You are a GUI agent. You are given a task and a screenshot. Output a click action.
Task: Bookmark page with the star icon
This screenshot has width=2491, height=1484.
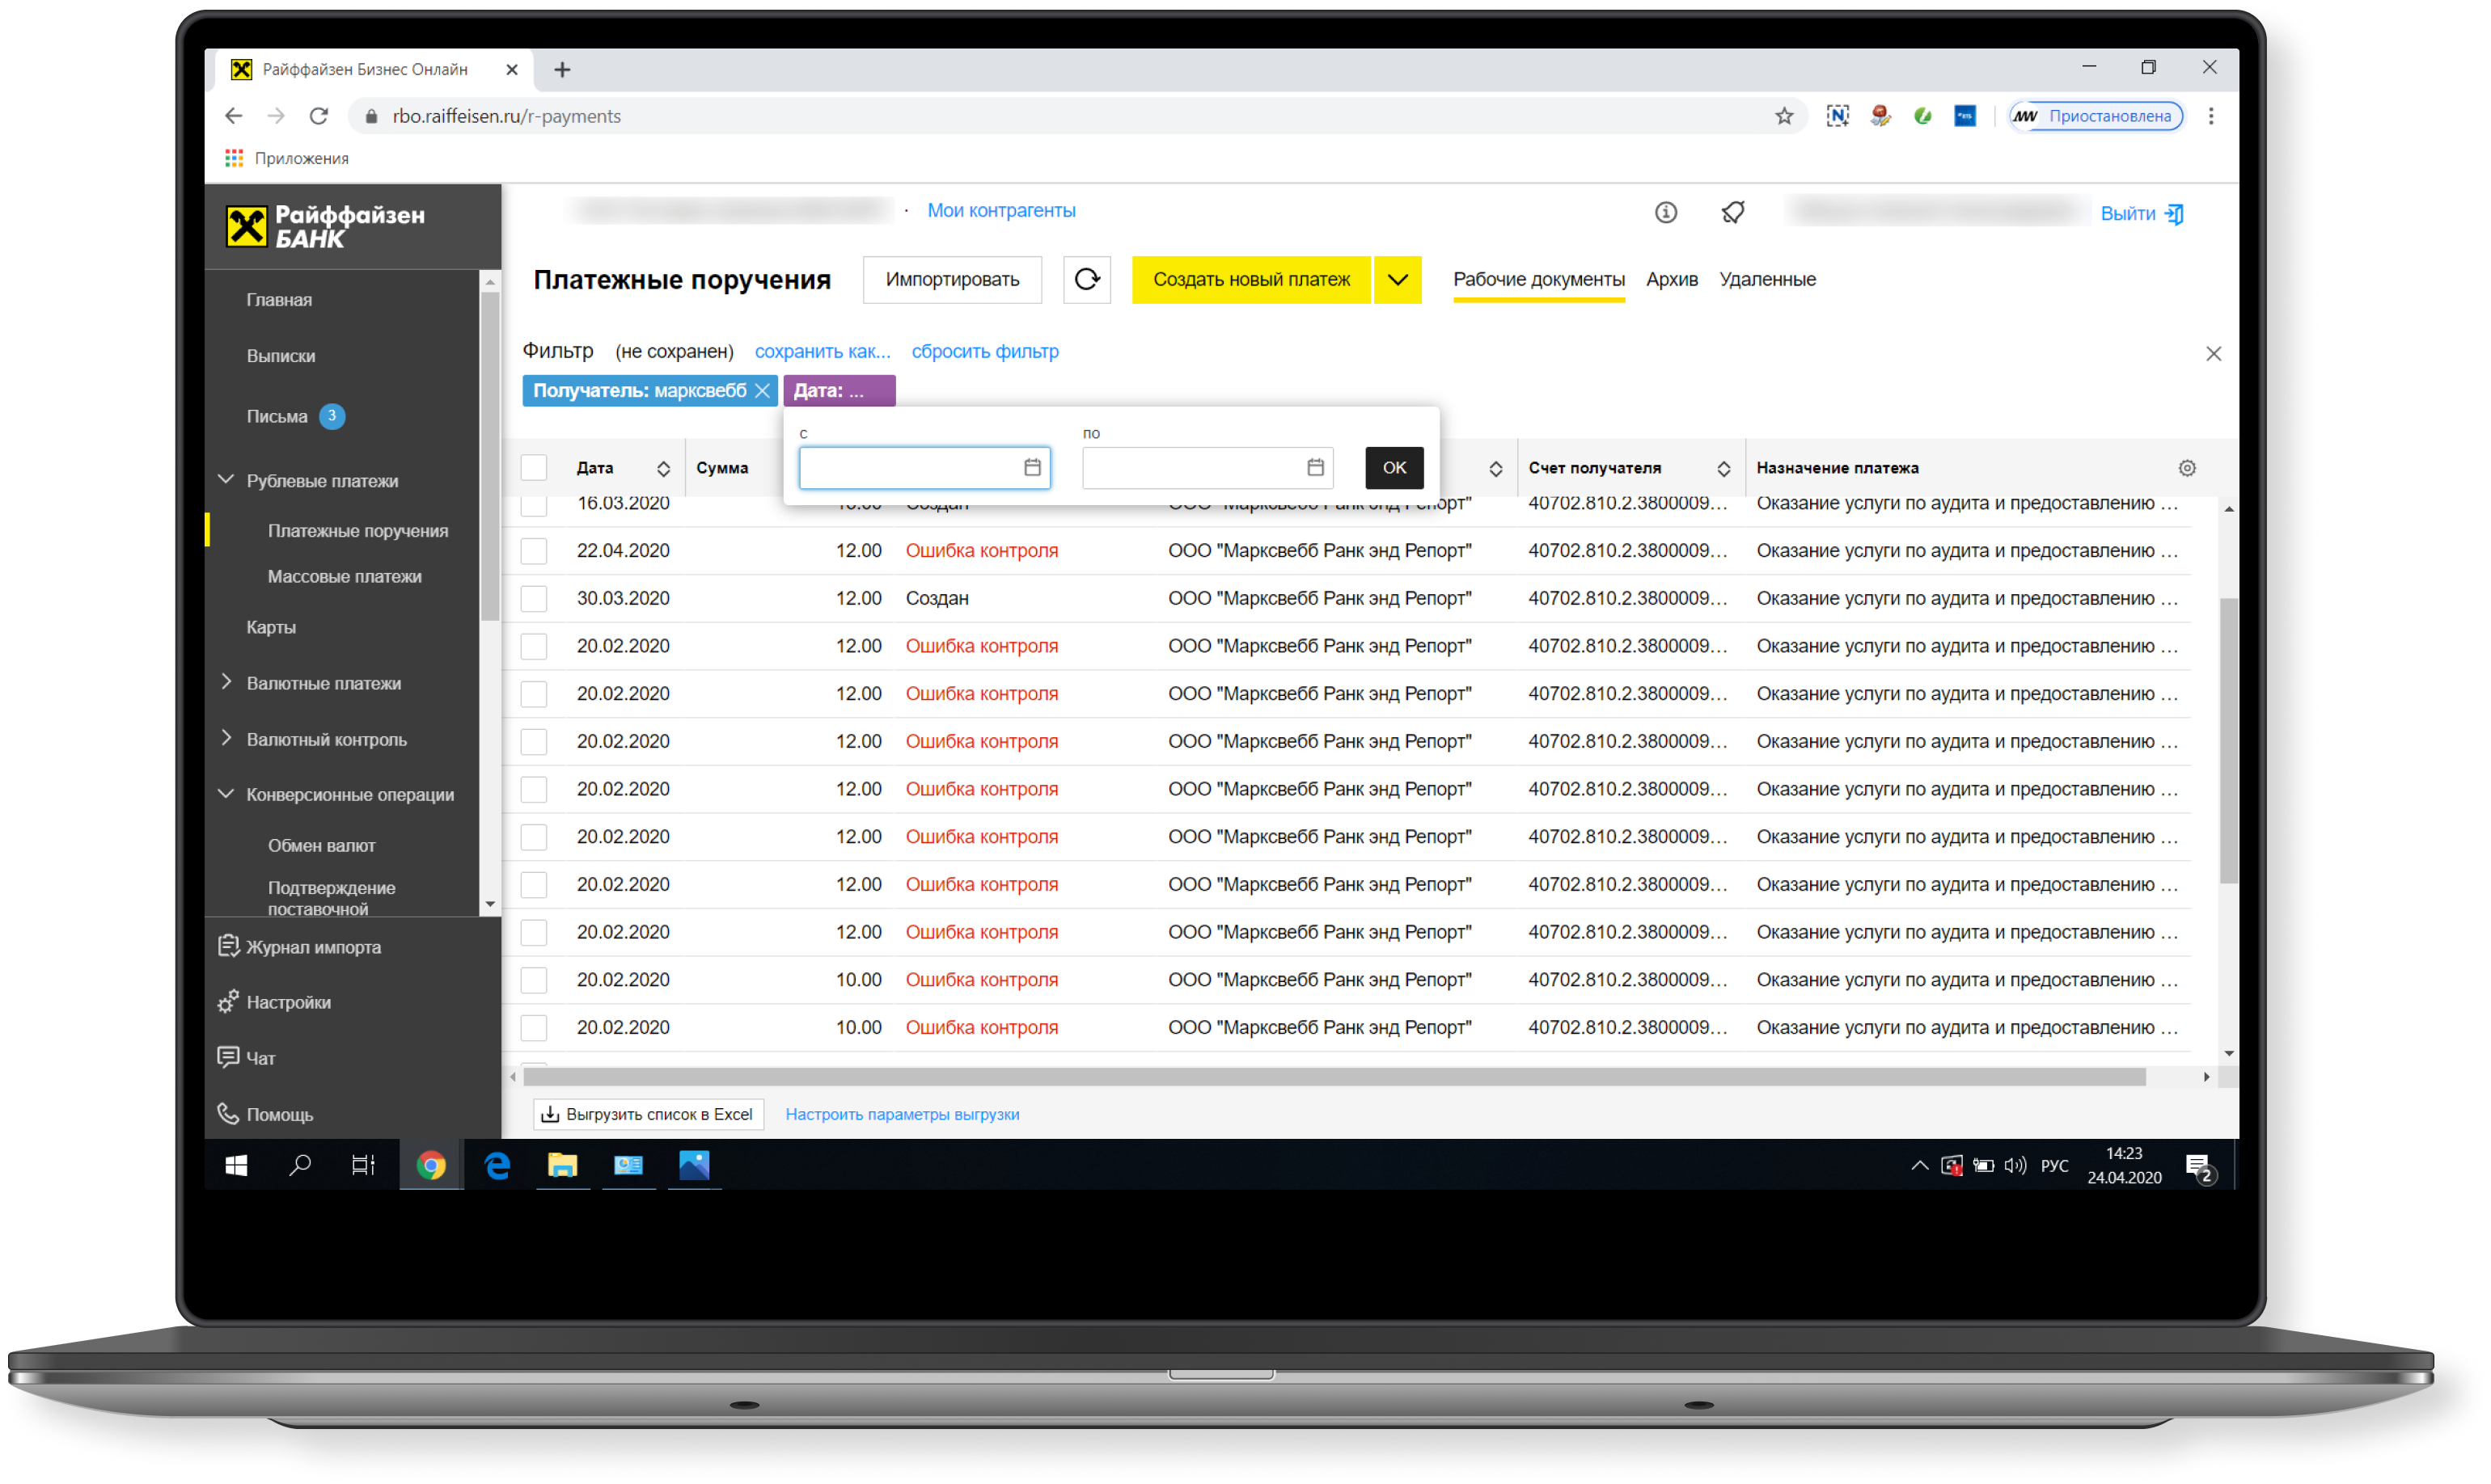click(x=1783, y=116)
